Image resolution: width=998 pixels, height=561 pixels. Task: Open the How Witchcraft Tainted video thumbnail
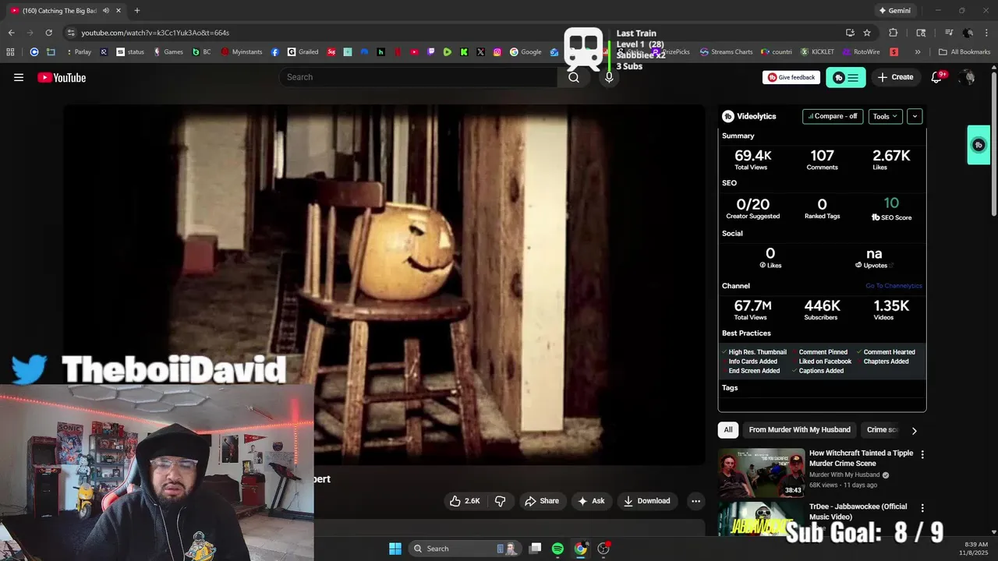[x=761, y=472]
